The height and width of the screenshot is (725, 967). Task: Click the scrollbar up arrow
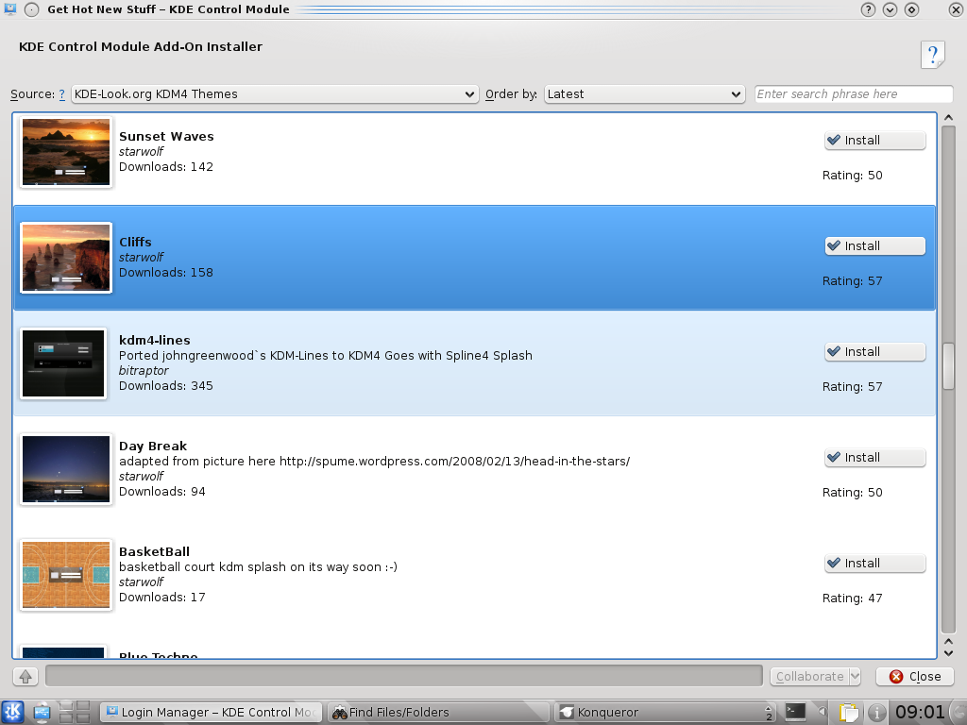(948, 118)
